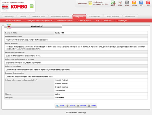Open Configuração in the red submenu

point(122,20)
